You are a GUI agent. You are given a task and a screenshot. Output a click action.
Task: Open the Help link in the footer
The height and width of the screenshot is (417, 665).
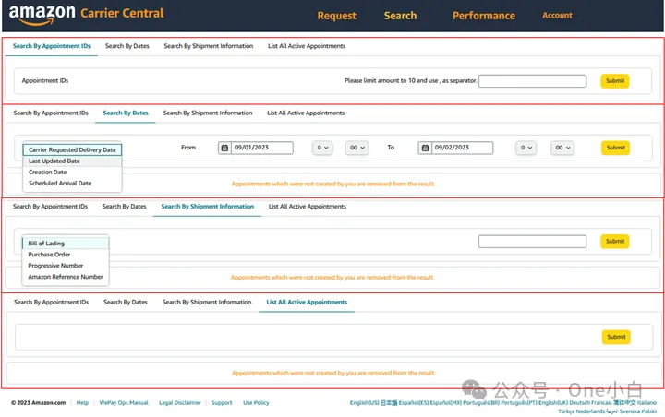83,403
